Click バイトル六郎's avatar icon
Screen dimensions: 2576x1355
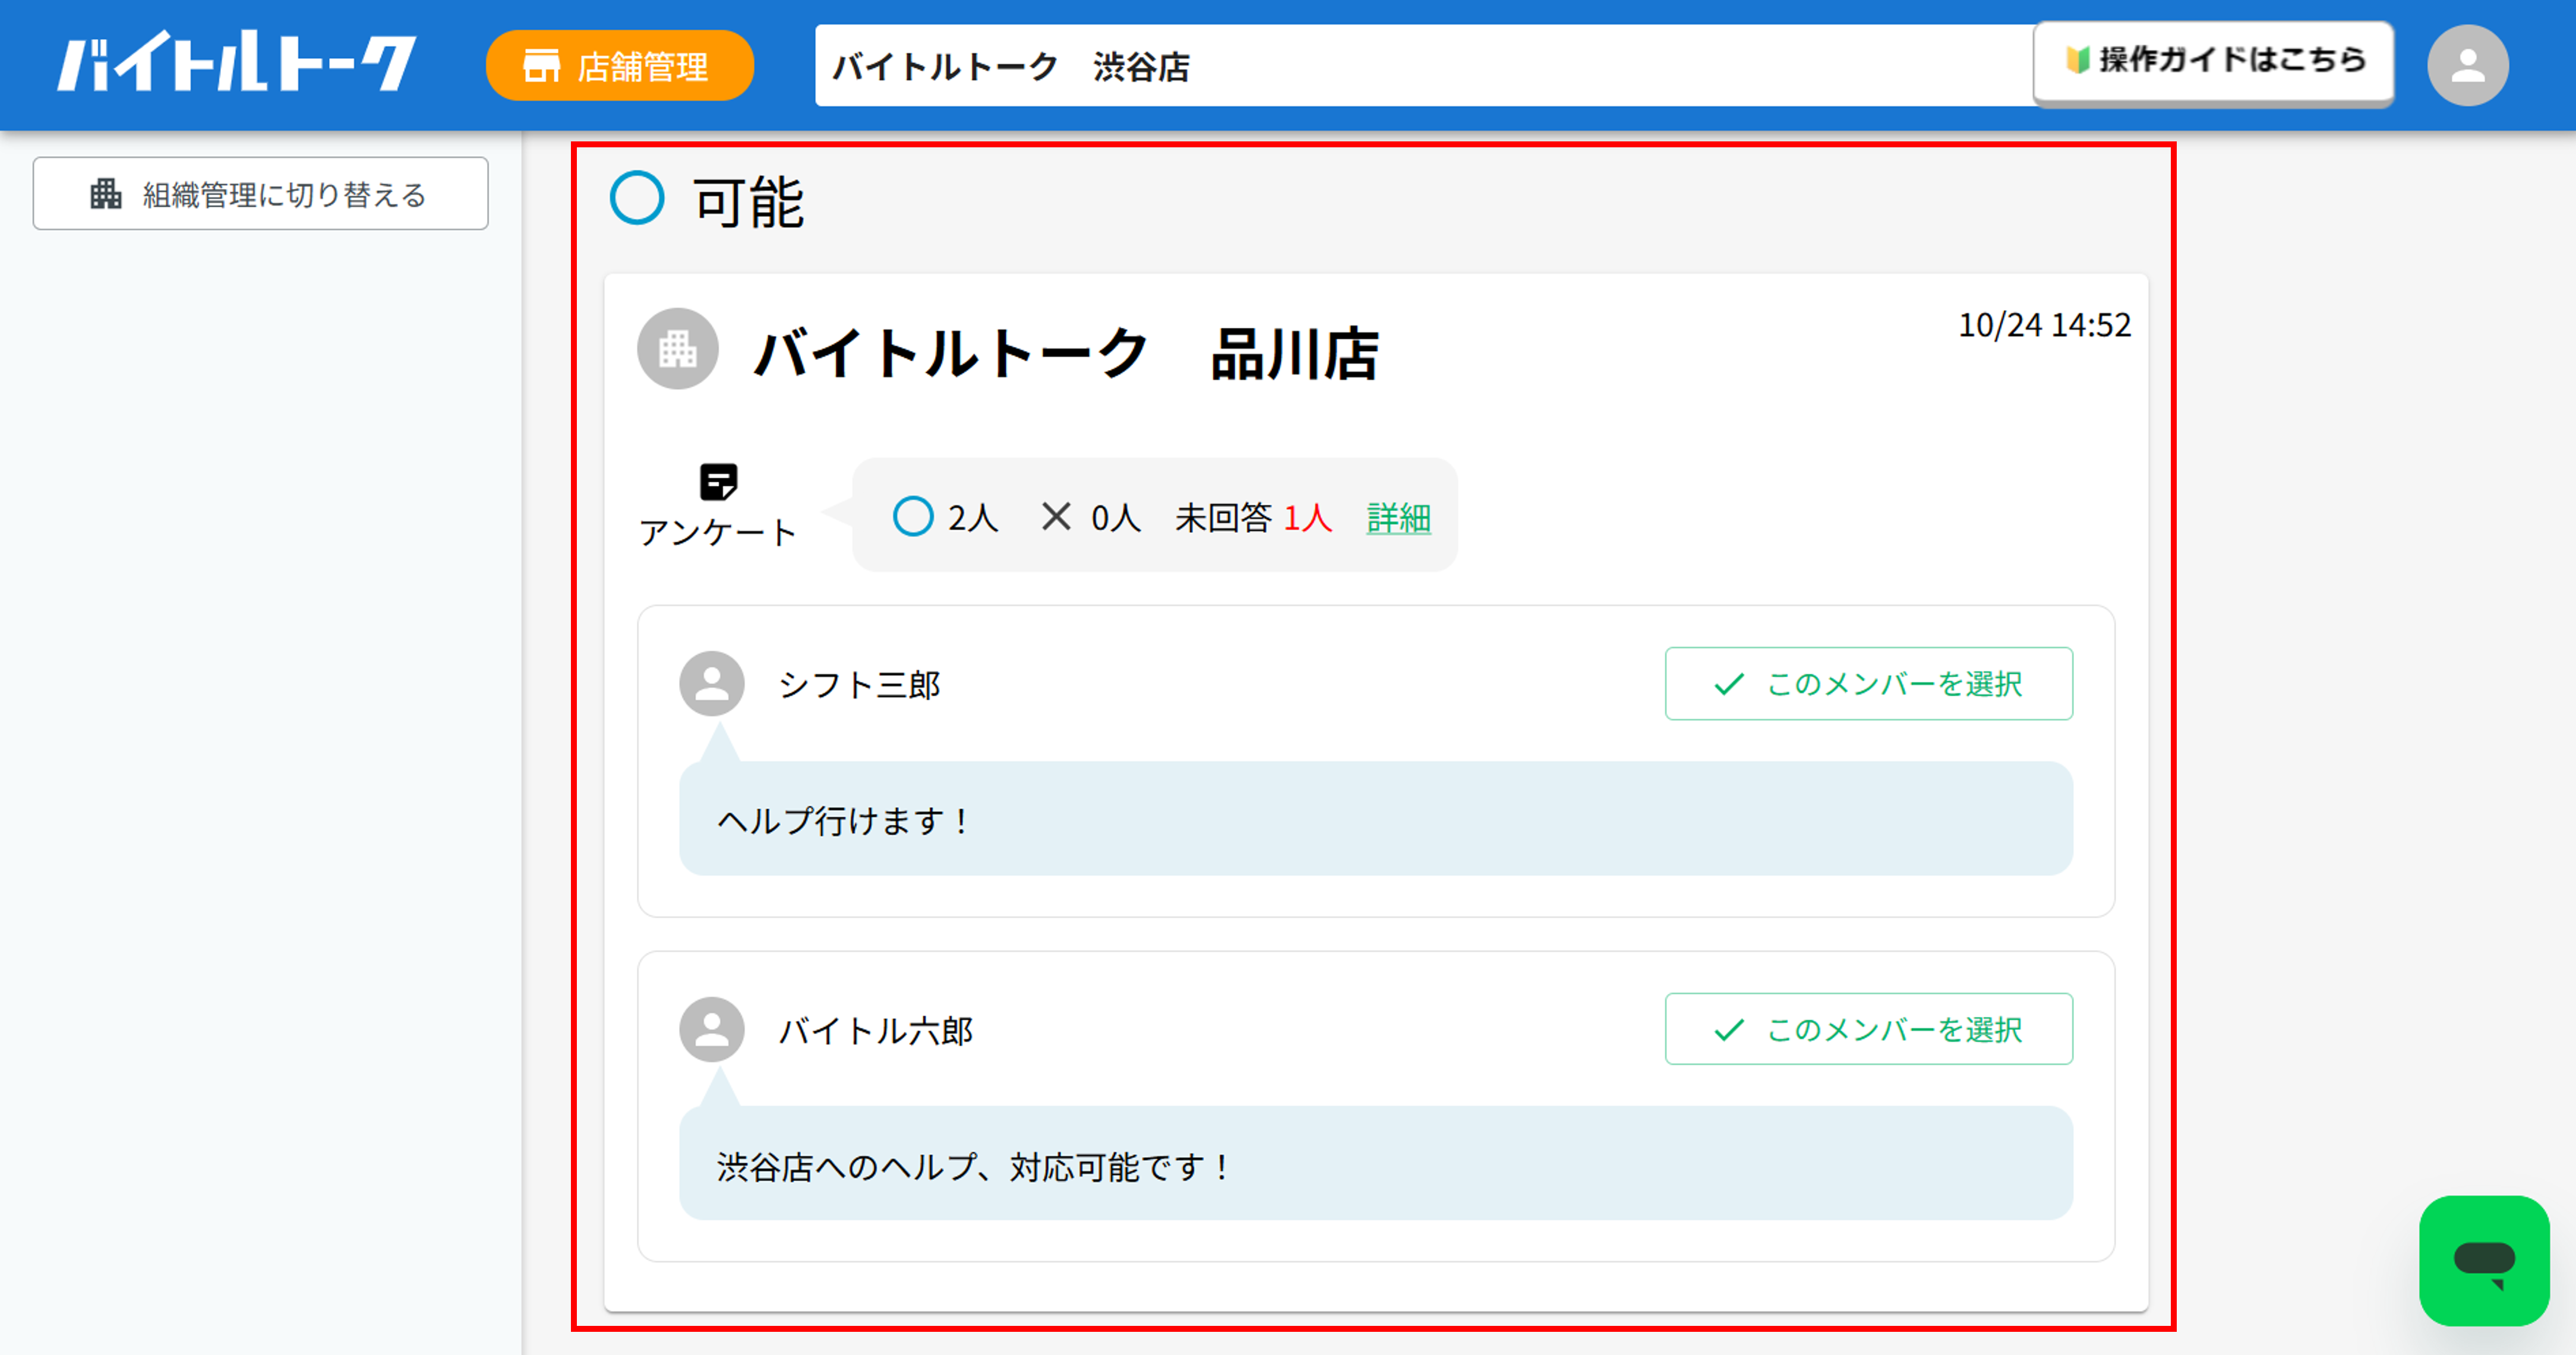pyautogui.click(x=712, y=1029)
